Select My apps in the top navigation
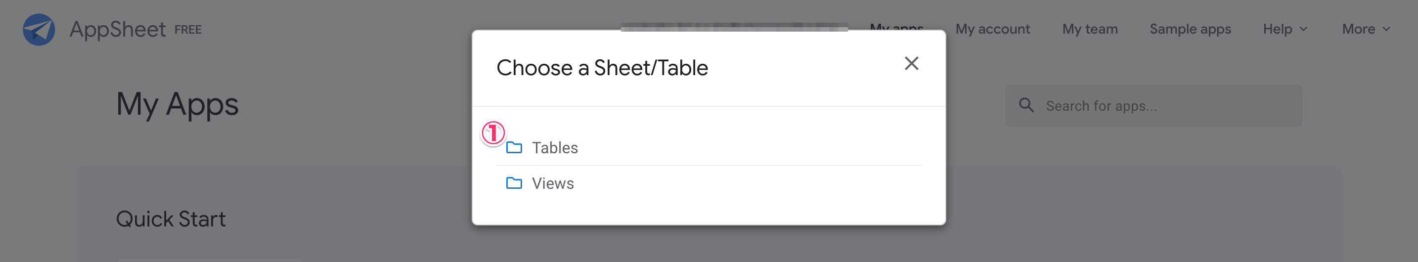This screenshot has width=1418, height=262. click(896, 26)
